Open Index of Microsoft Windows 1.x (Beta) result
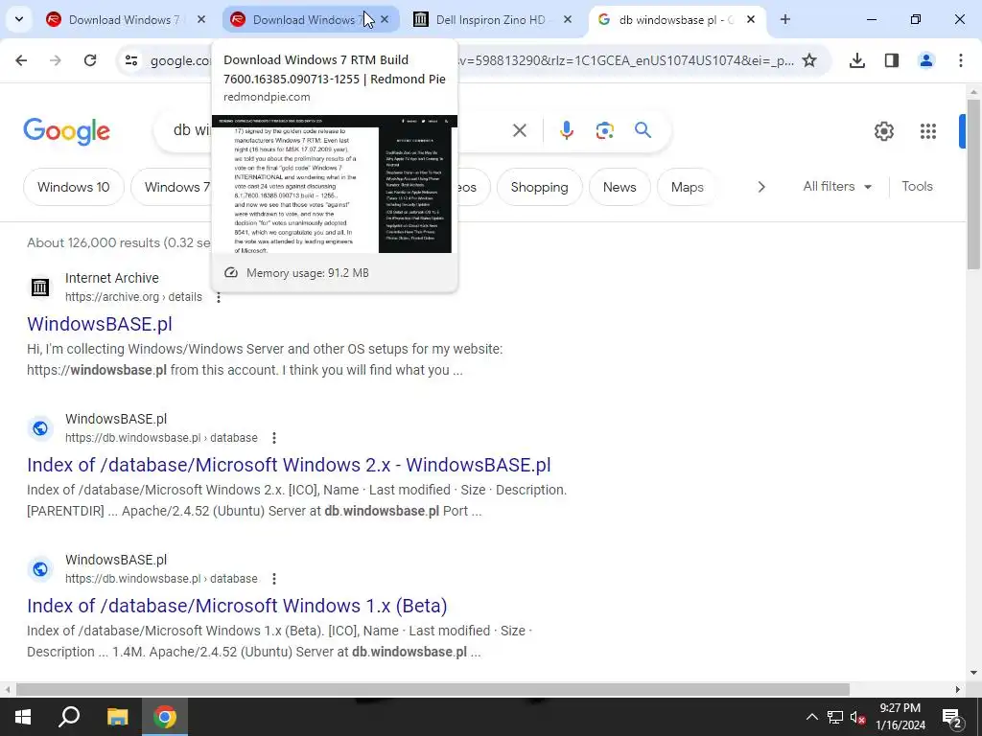This screenshot has width=982, height=736. click(x=237, y=606)
